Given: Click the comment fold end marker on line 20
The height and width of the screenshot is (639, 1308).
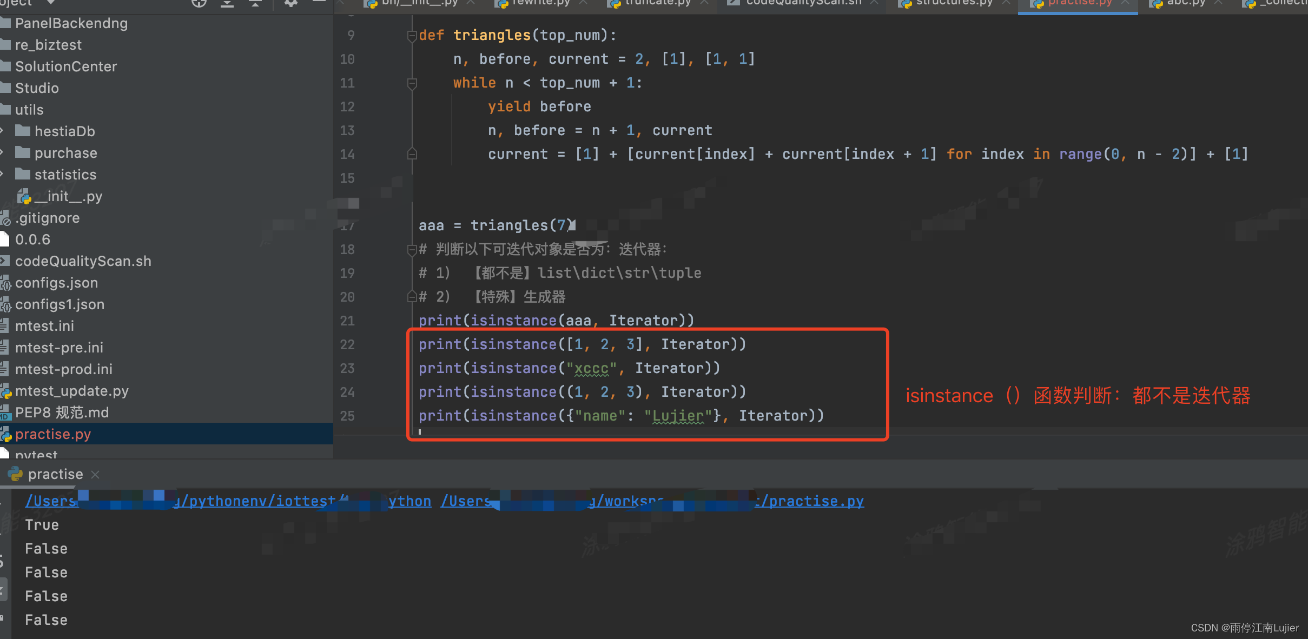Looking at the screenshot, I should coord(412,297).
